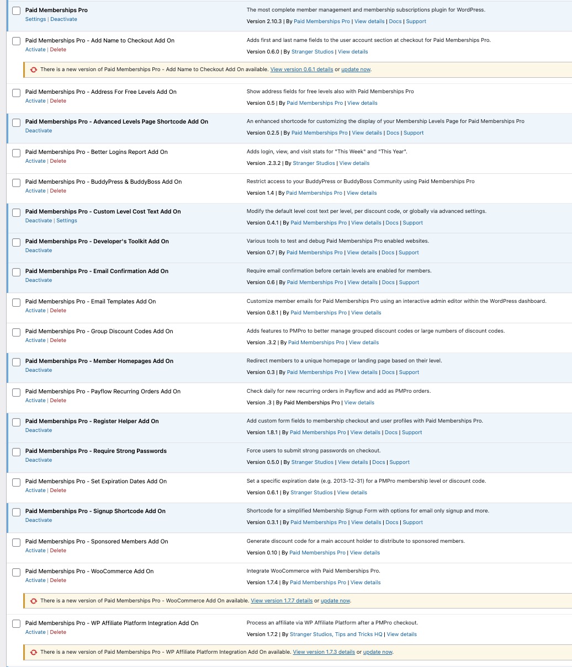
Task: Tick Address For Free Levels Add On checkbox
Action: point(16,93)
